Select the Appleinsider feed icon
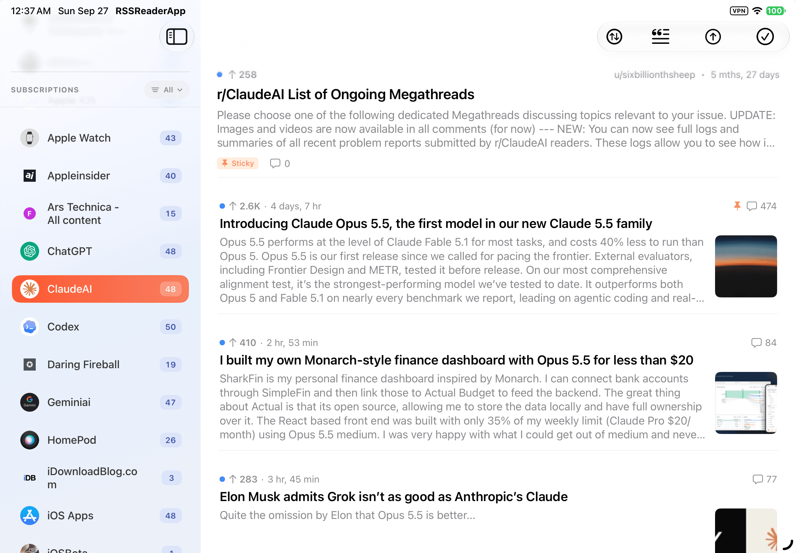This screenshot has height=553, width=796. [29, 176]
